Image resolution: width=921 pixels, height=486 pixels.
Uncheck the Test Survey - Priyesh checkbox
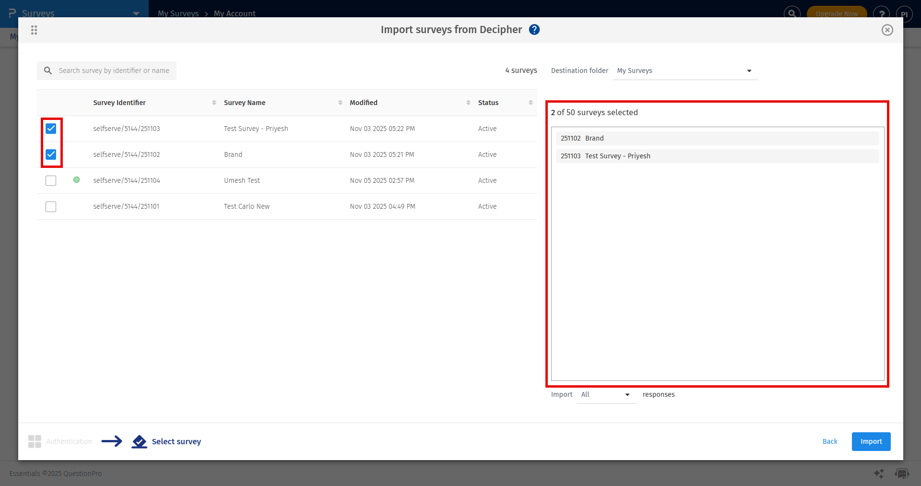click(x=51, y=129)
